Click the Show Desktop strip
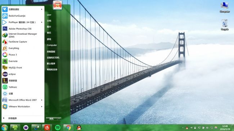 click(233, 127)
